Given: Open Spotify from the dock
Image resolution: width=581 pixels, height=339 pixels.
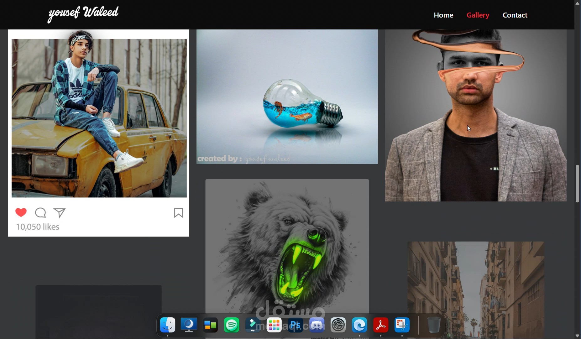Looking at the screenshot, I should point(232,325).
